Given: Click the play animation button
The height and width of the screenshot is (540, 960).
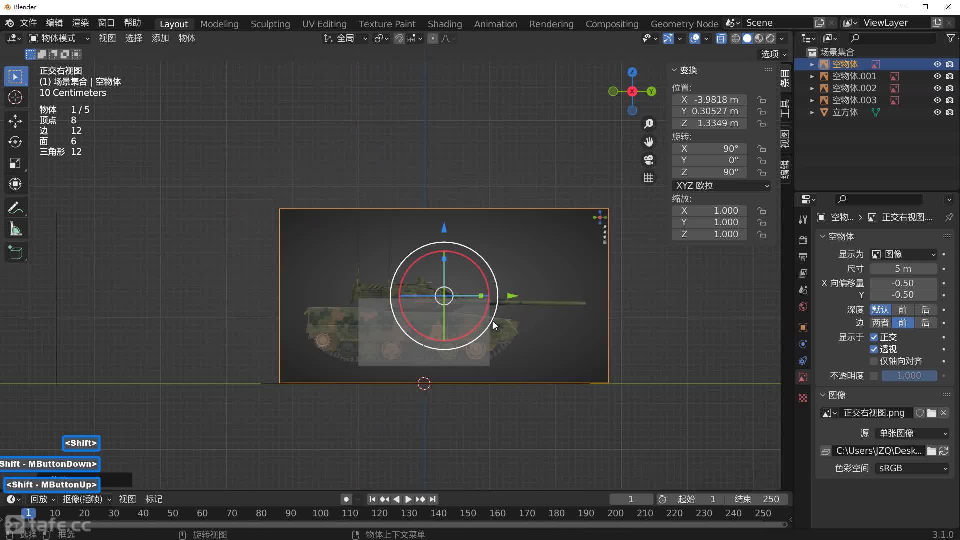Looking at the screenshot, I should [408, 499].
